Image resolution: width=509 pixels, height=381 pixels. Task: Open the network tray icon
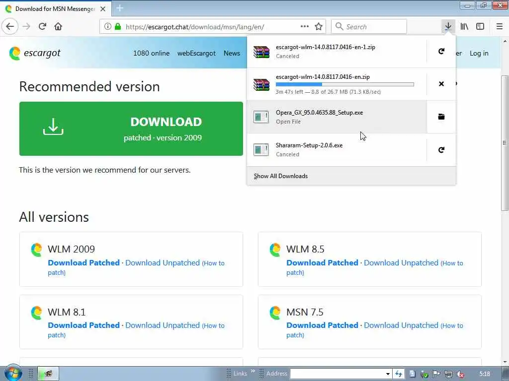[x=448, y=374]
